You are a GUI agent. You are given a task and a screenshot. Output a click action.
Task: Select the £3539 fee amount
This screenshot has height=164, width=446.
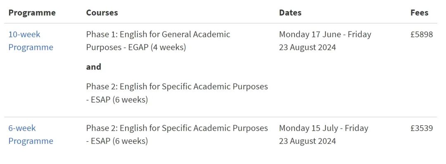422,128
